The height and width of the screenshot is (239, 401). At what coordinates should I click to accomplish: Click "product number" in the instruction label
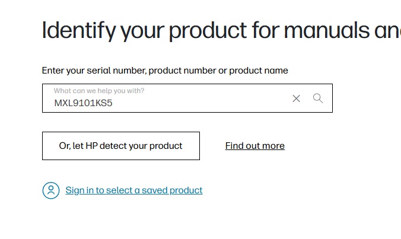(182, 71)
